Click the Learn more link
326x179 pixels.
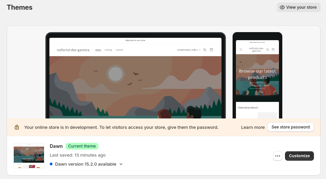click(x=253, y=127)
